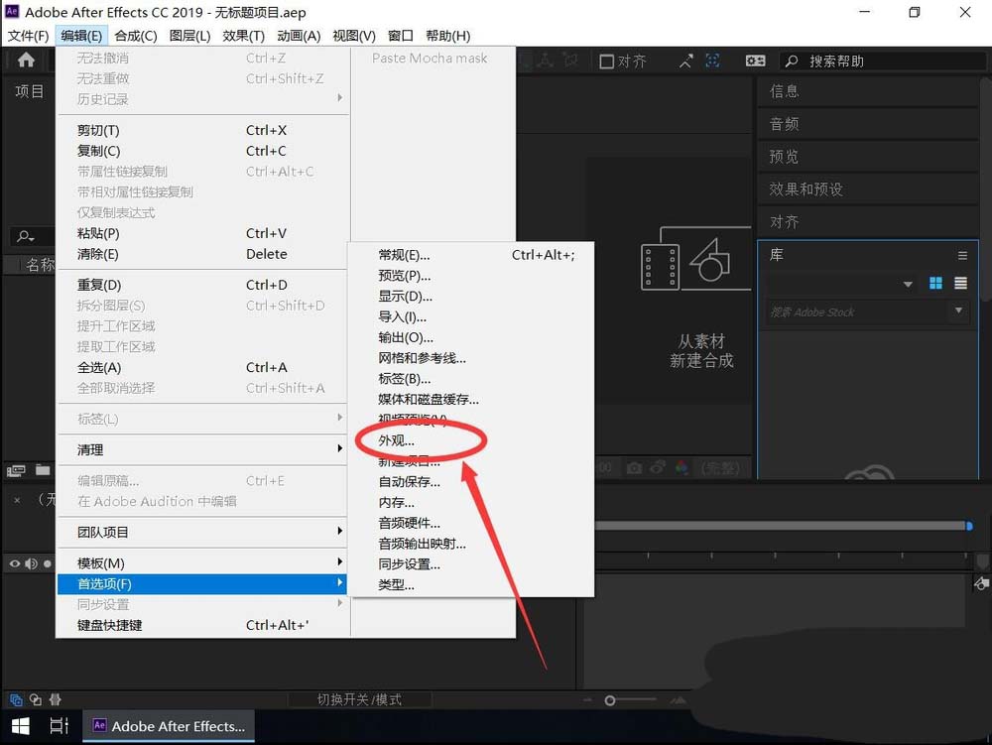Click the composition snapshot camera icon
The width and height of the screenshot is (992, 745).
(634, 468)
